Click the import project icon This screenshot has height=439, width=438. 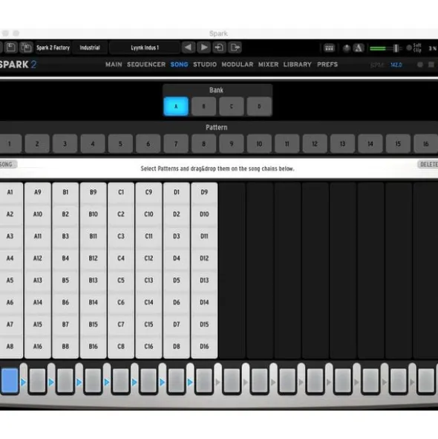(x=219, y=48)
